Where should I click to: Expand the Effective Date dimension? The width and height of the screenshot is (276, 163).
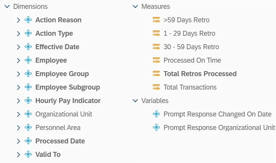(18, 47)
